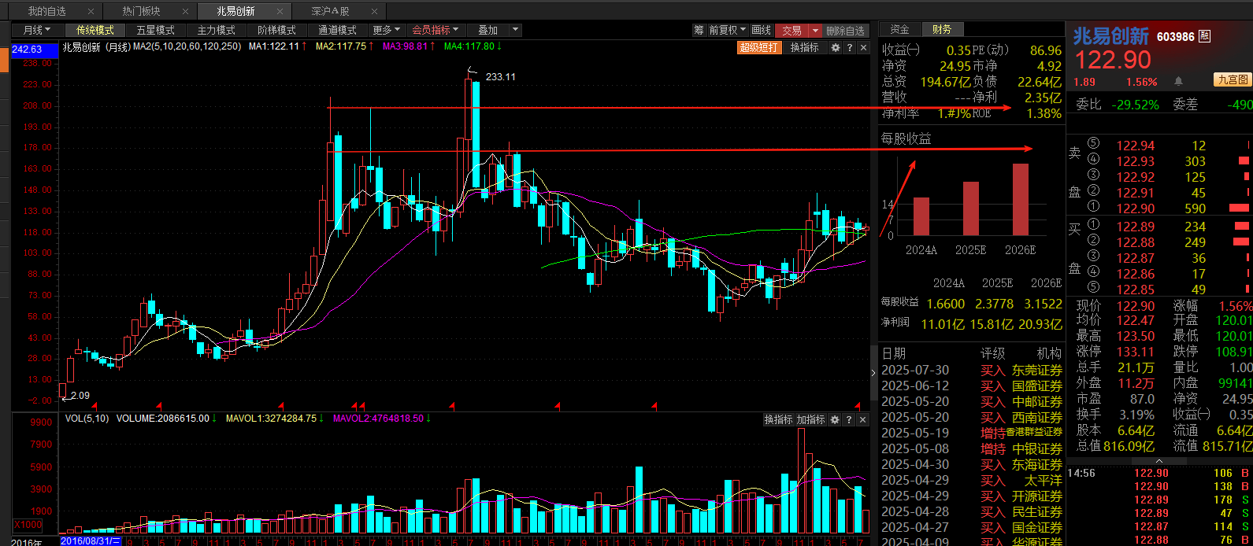This screenshot has height=546, width=1253.
Task: Click buy level ⑤ circled icon
Action: (x=1092, y=289)
